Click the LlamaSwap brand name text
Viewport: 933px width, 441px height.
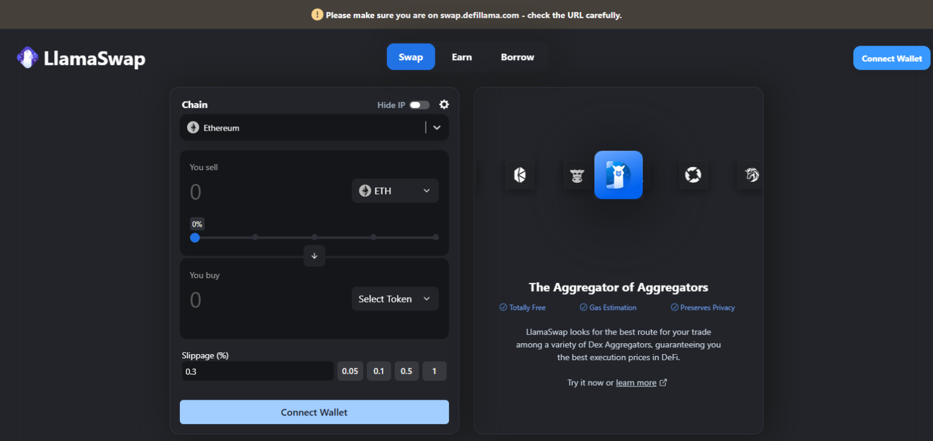[95, 58]
